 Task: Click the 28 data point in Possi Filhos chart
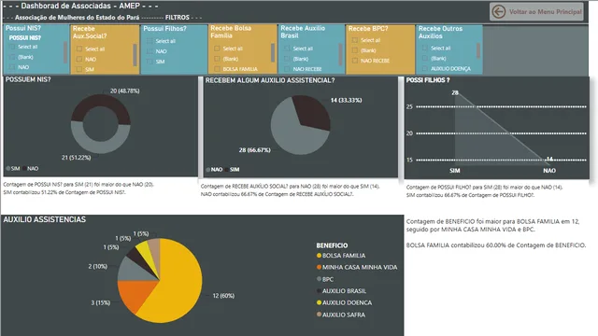455,93
